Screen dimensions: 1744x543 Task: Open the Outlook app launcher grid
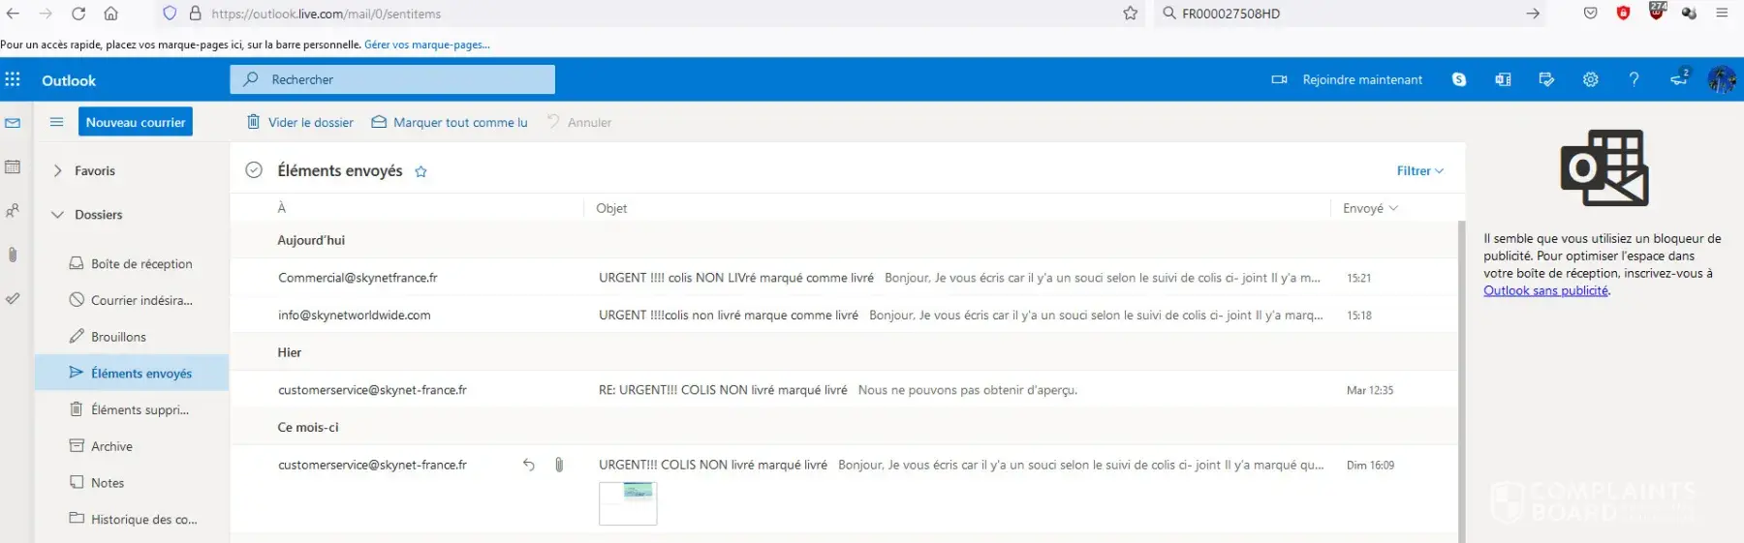[13, 79]
